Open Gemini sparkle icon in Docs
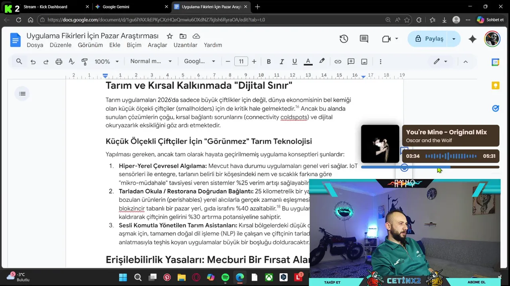 473,39
